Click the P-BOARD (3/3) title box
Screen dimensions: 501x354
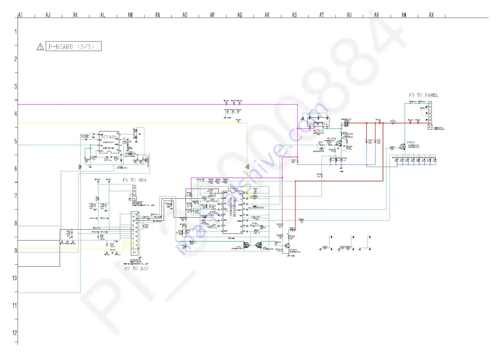pyautogui.click(x=73, y=46)
